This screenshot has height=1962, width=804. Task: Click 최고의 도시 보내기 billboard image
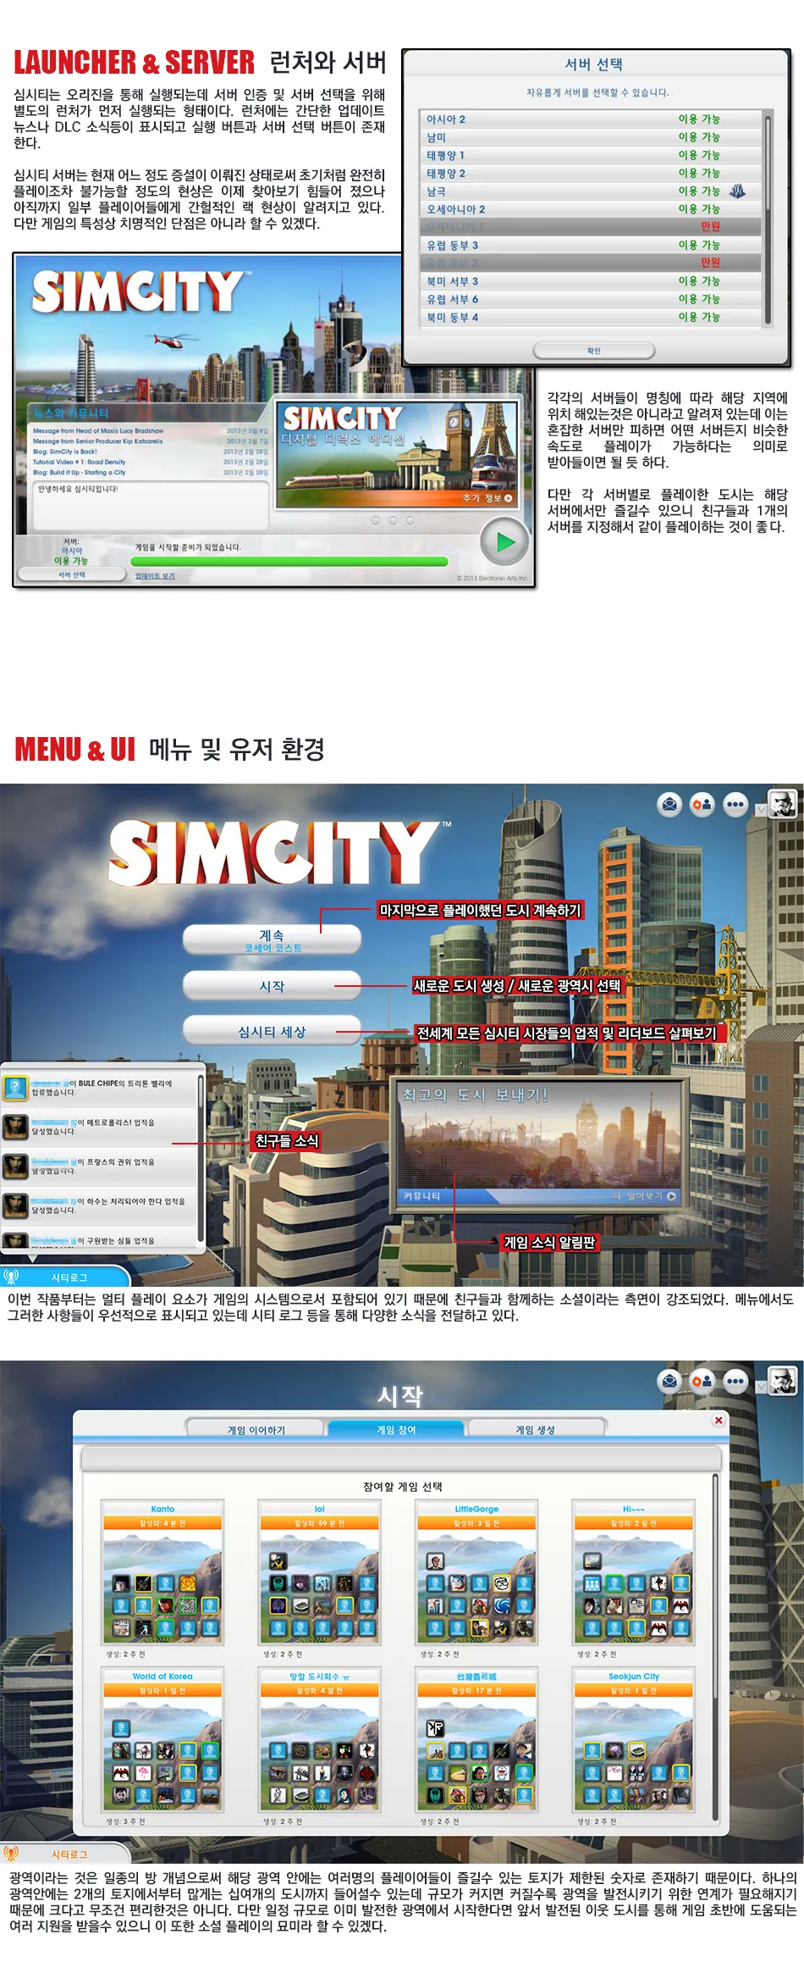[x=540, y=1135]
